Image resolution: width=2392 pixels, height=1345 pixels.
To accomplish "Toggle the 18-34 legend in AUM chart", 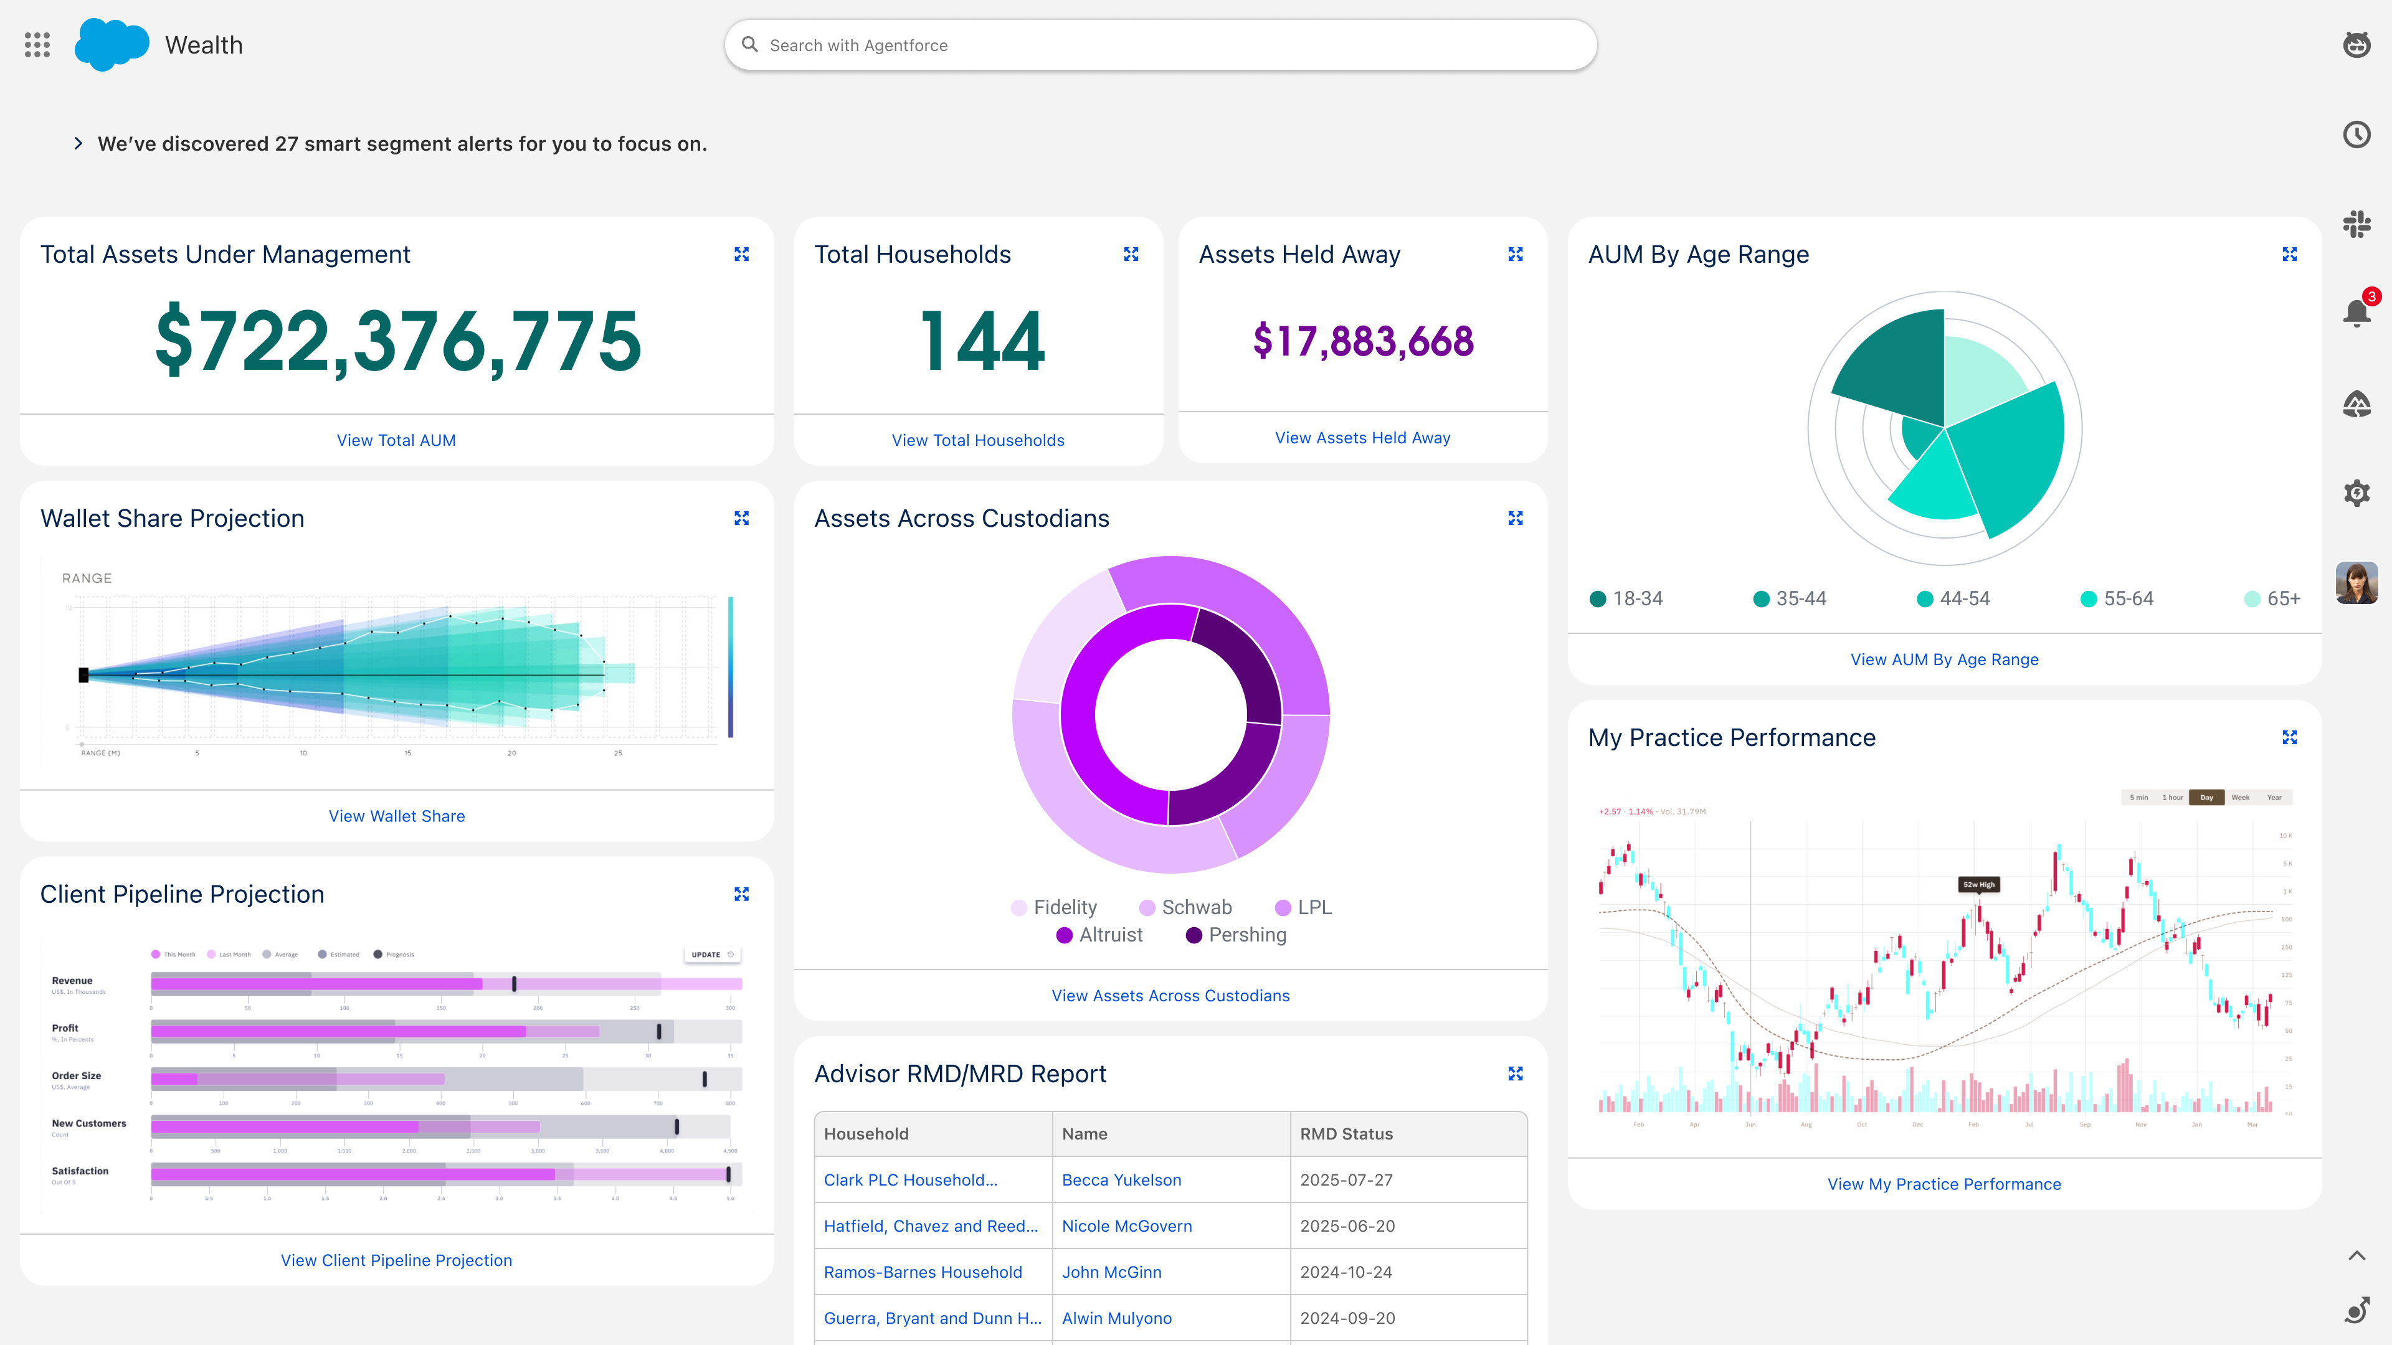I will (x=1626, y=598).
